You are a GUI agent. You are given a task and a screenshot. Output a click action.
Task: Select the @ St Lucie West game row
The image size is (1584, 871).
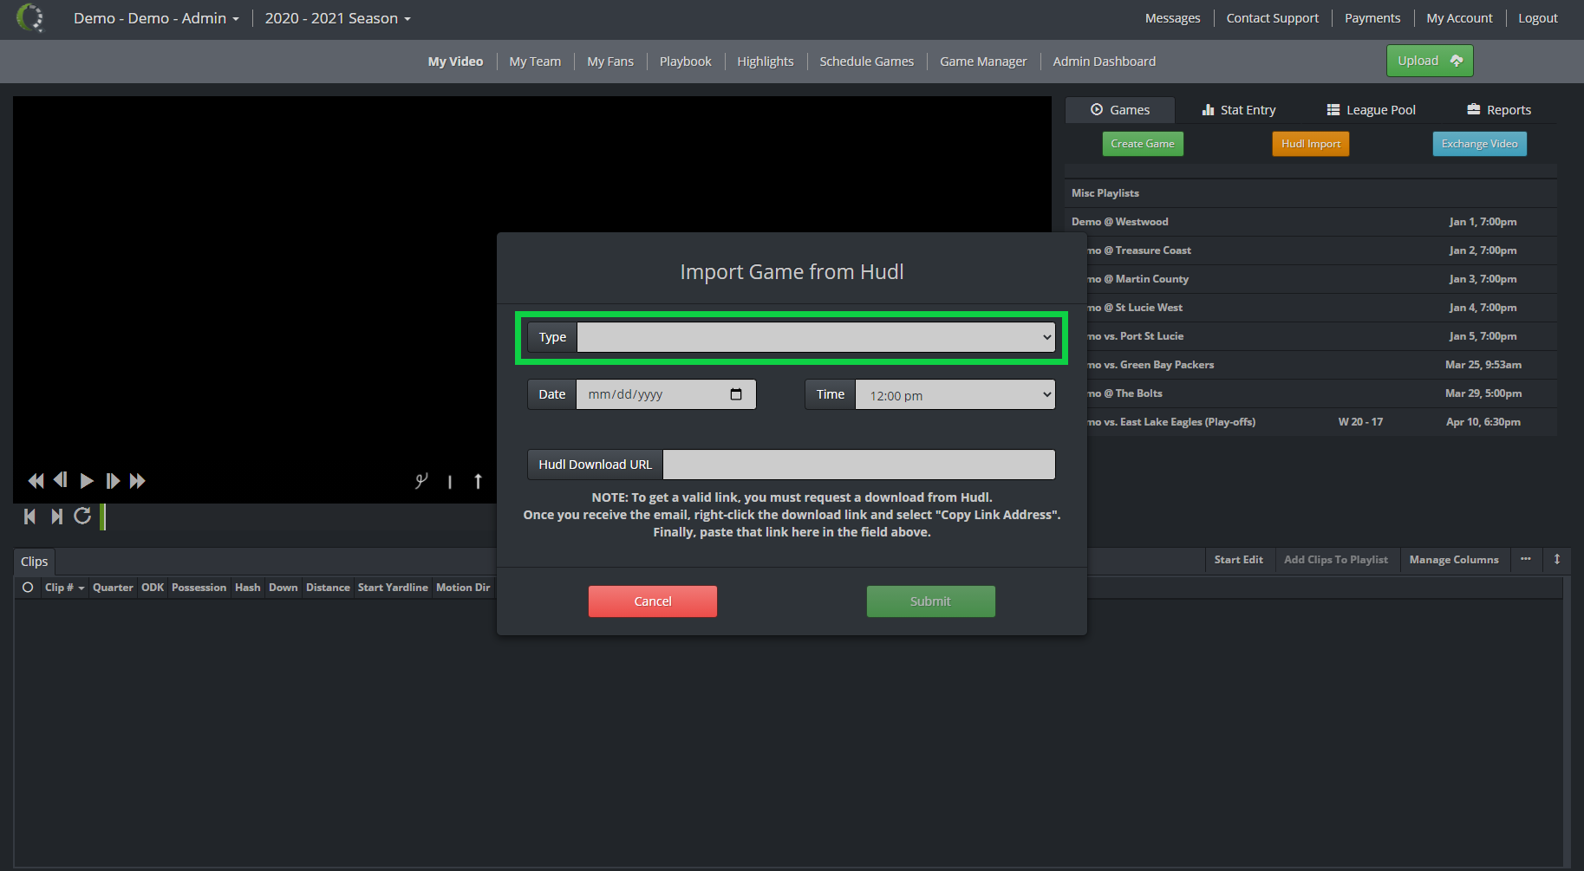tap(1311, 308)
